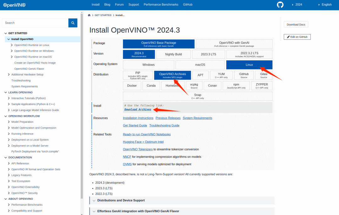Expand Additional Hardware Setup node
This screenshot has width=339, height=215.
point(9,74)
